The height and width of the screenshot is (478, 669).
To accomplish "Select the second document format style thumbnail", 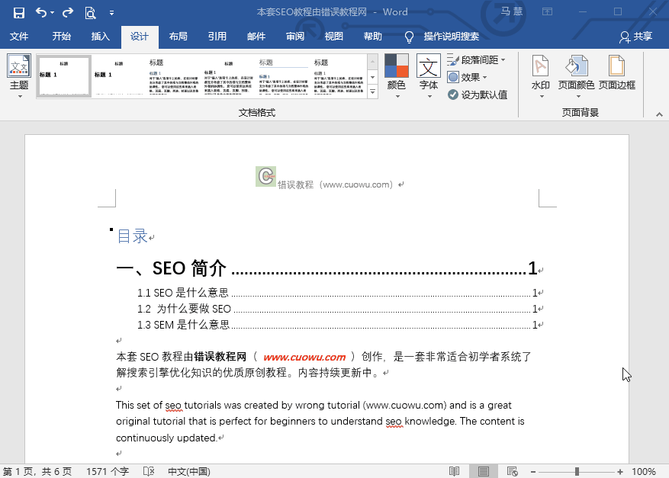I will tap(119, 76).
